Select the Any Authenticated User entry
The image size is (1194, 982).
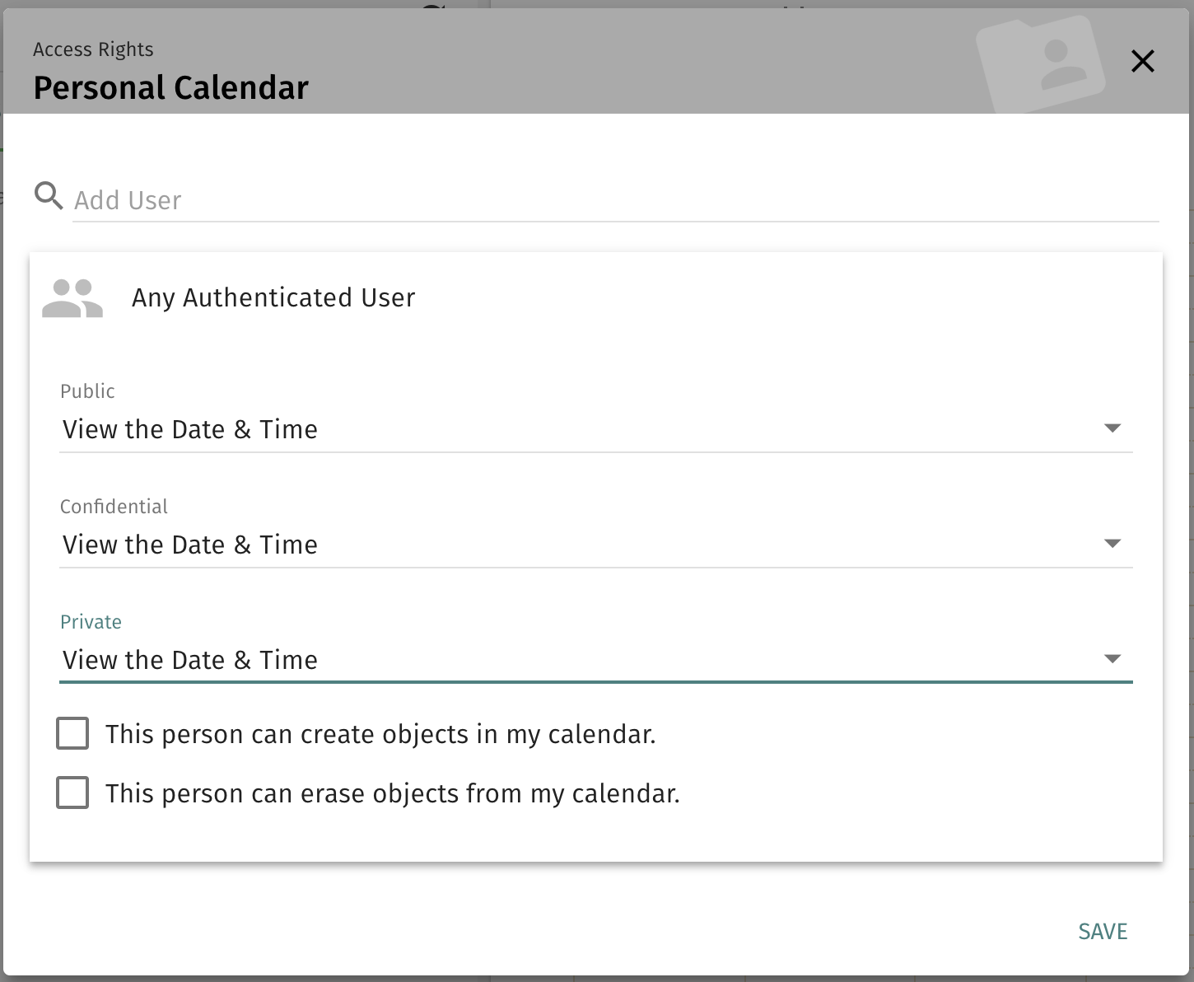(x=273, y=297)
